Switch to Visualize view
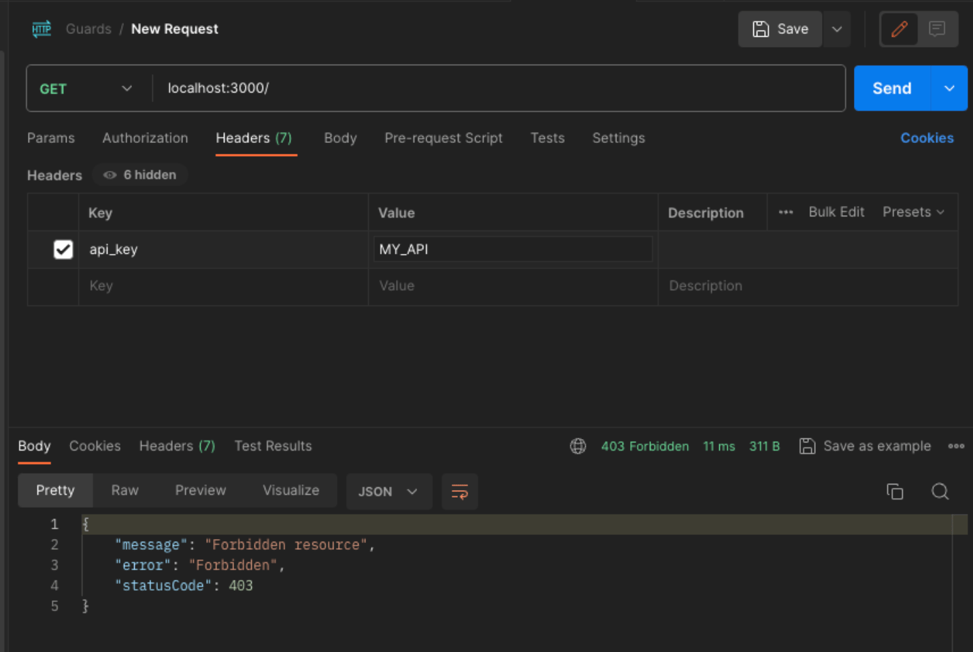Viewport: 973px width, 652px height. point(291,491)
